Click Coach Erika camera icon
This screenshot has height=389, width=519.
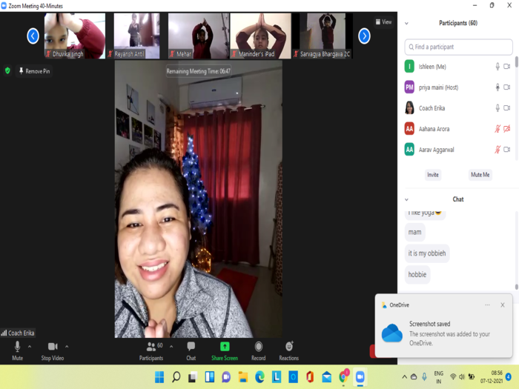pos(506,108)
